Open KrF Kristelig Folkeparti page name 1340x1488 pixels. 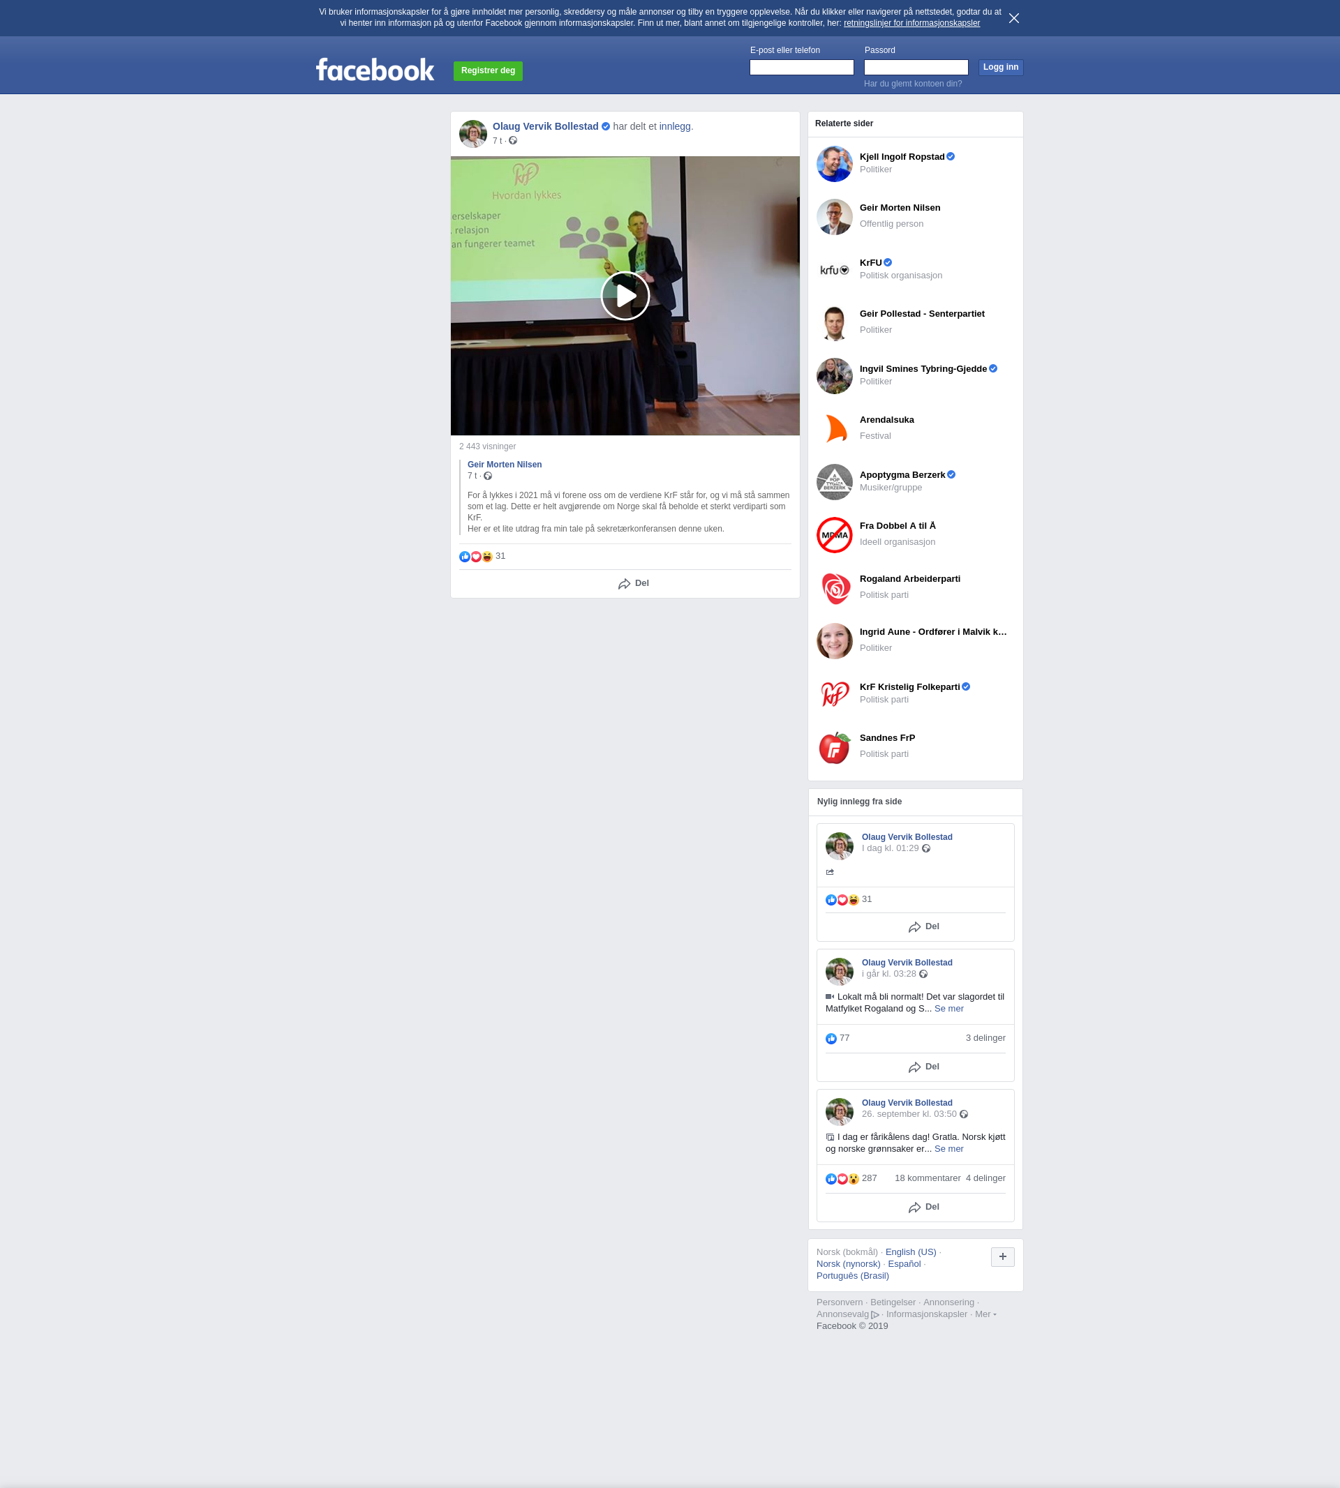coord(909,686)
